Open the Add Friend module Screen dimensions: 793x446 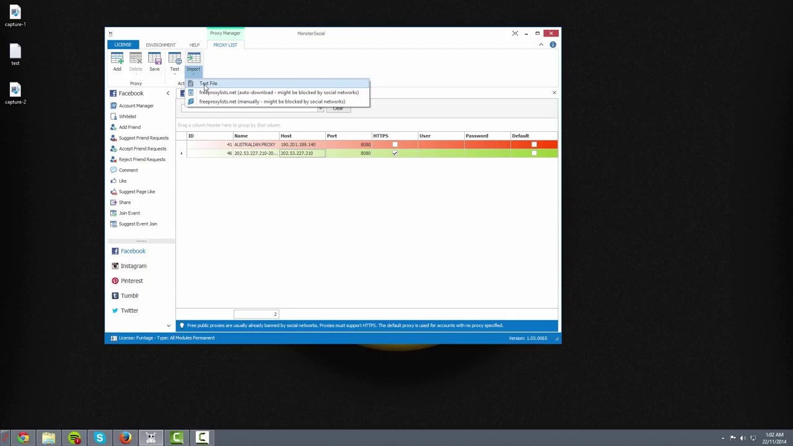click(129, 127)
